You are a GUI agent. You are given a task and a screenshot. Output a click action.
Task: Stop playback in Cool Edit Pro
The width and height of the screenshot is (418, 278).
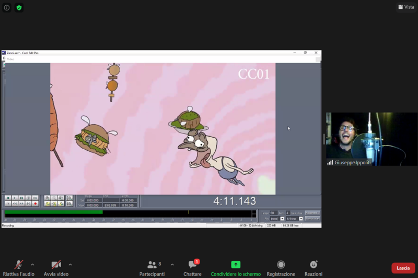(x=8, y=198)
